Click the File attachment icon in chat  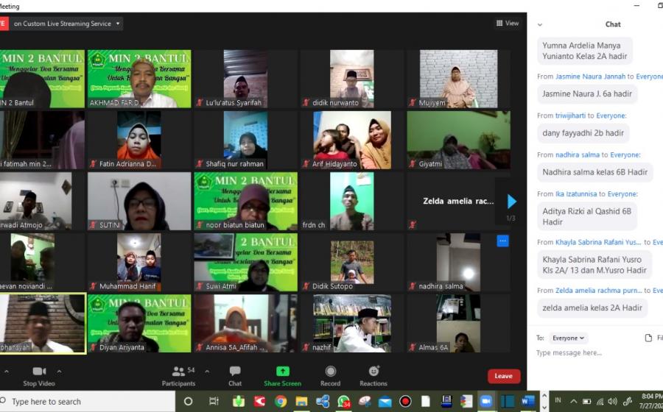[x=648, y=338]
